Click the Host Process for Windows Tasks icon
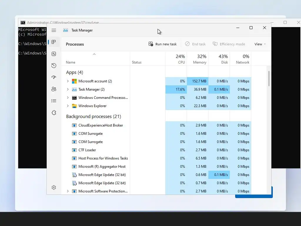Image resolution: width=301 pixels, height=226 pixels. click(74, 158)
